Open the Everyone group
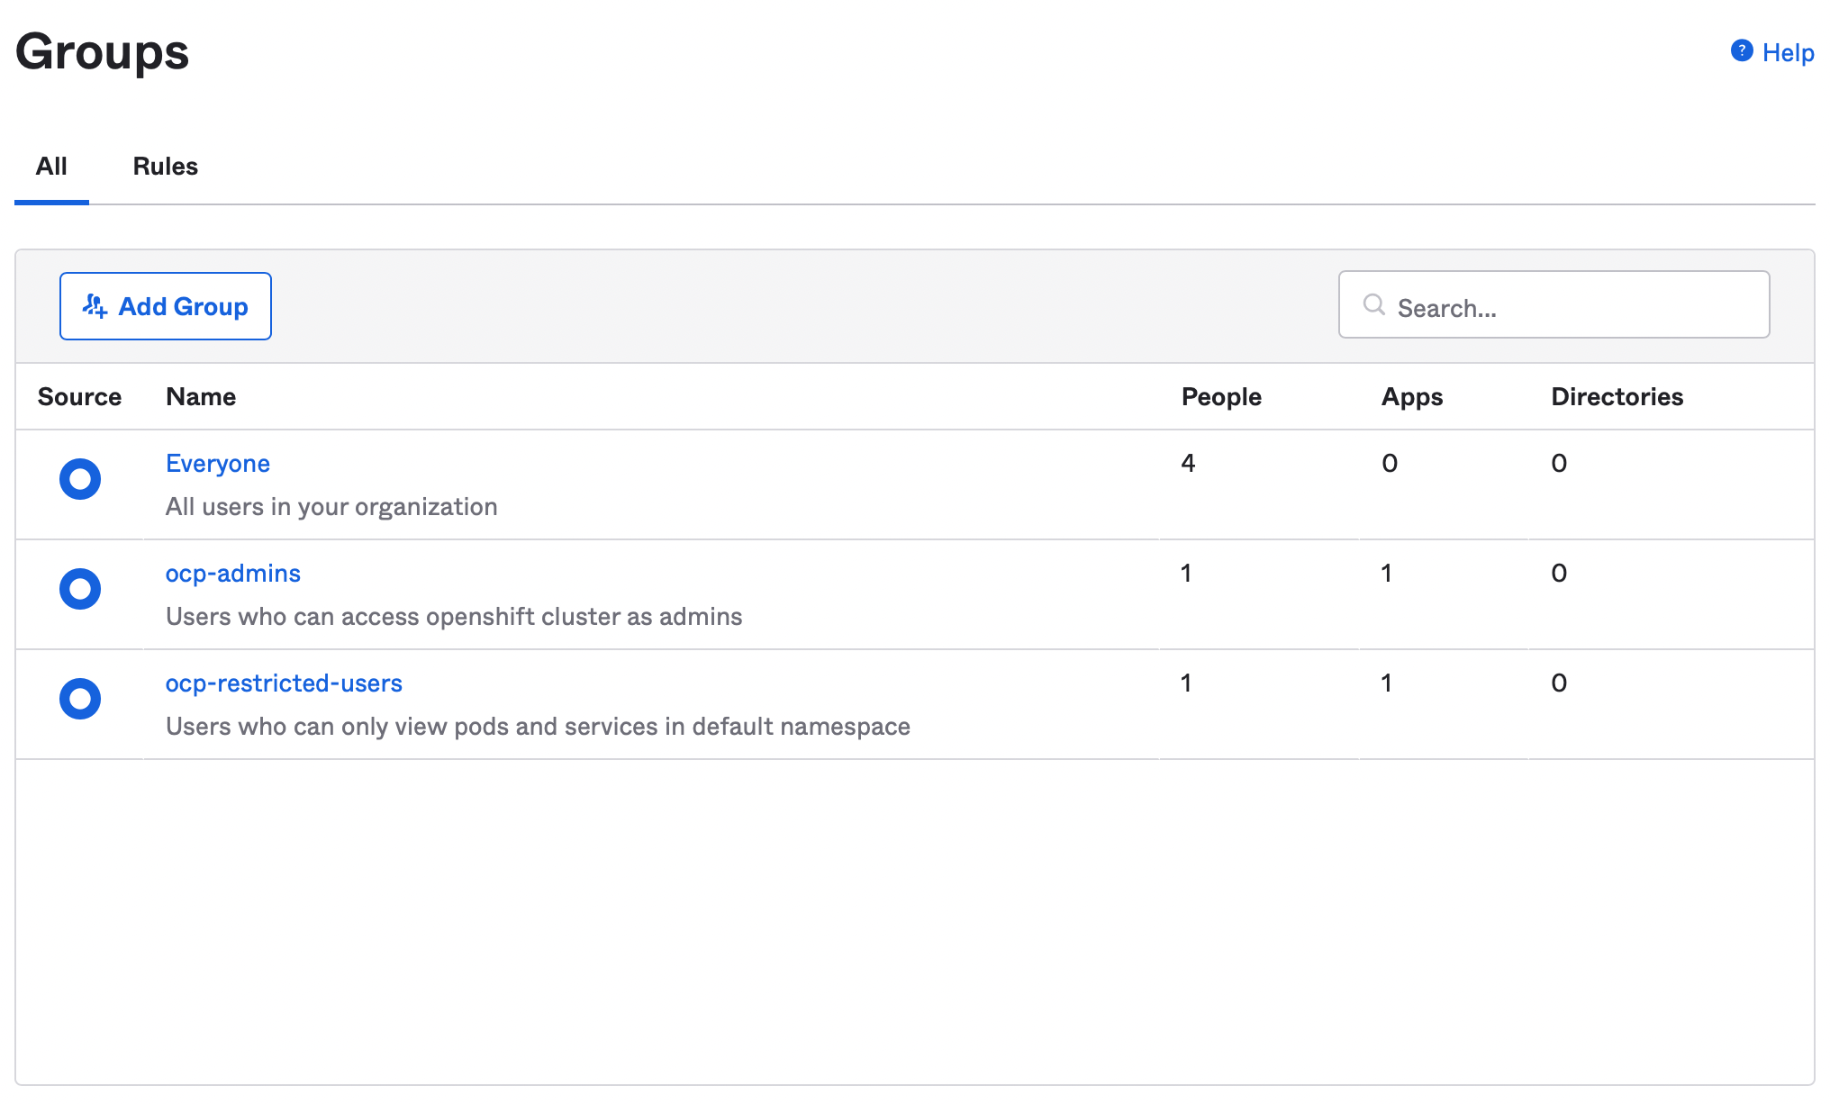This screenshot has width=1830, height=1104. 218,464
